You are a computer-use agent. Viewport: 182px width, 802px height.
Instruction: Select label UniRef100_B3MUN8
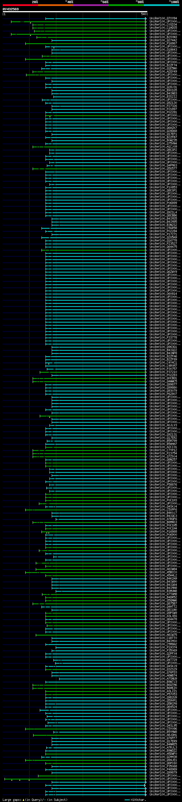click(163, 591)
